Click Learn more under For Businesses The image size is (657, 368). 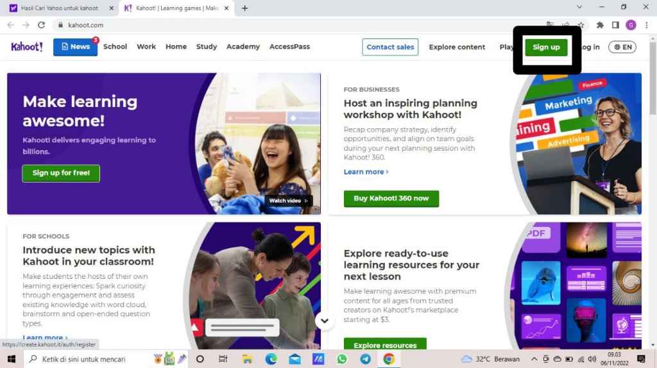point(366,172)
